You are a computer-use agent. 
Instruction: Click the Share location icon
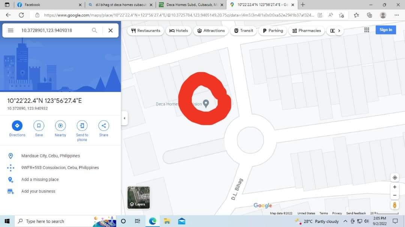[x=103, y=126]
